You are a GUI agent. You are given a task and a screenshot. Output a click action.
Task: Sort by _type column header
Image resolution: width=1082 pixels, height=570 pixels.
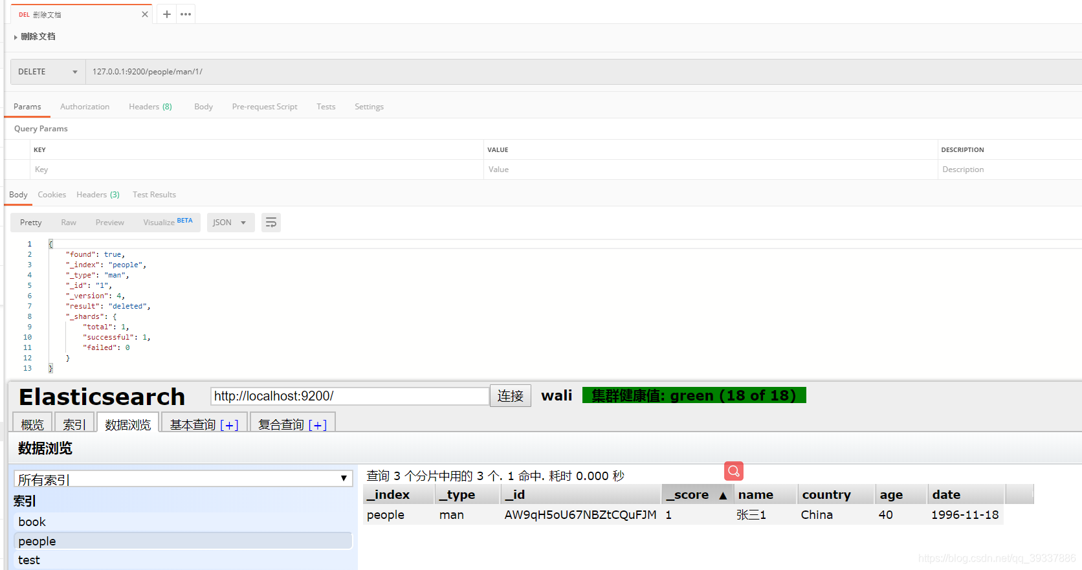[x=467, y=494]
